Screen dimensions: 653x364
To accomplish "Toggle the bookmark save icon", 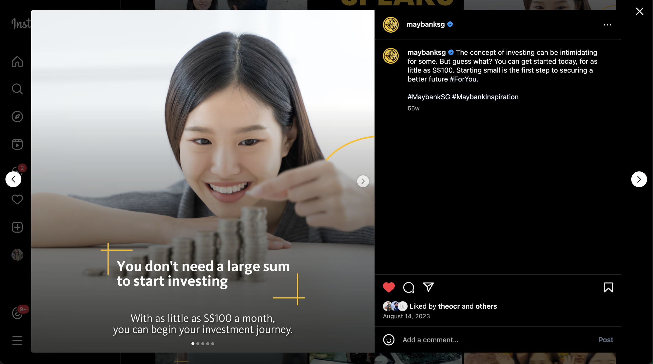I will [x=608, y=287].
